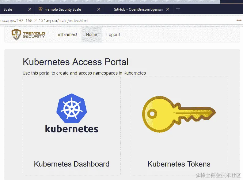Close the GitHub OpenUnison tab
This screenshot has width=243, height=180.
(x=168, y=9)
